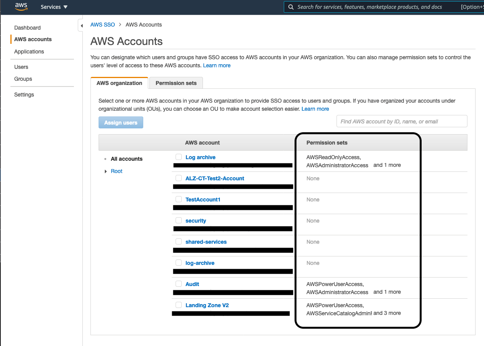Open Settings in the sidebar
Viewport: 484px width, 346px height.
pos(24,95)
